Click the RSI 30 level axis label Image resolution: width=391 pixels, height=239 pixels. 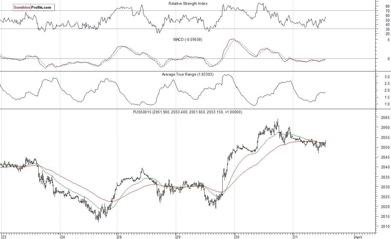(x=388, y=29)
